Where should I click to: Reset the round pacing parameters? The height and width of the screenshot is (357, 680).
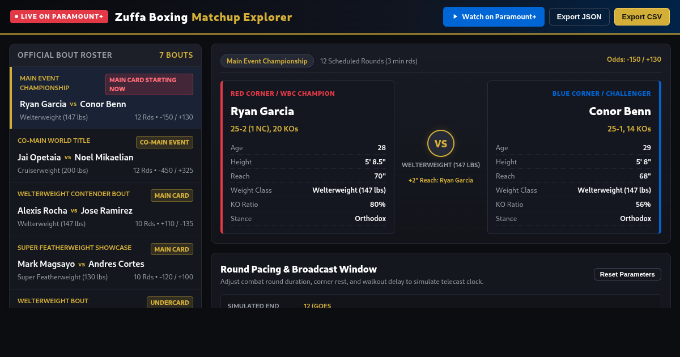point(627,274)
